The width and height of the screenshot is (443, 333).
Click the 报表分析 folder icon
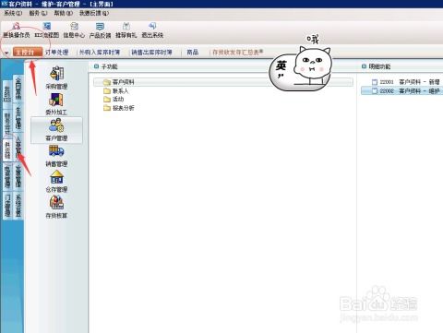[107, 108]
